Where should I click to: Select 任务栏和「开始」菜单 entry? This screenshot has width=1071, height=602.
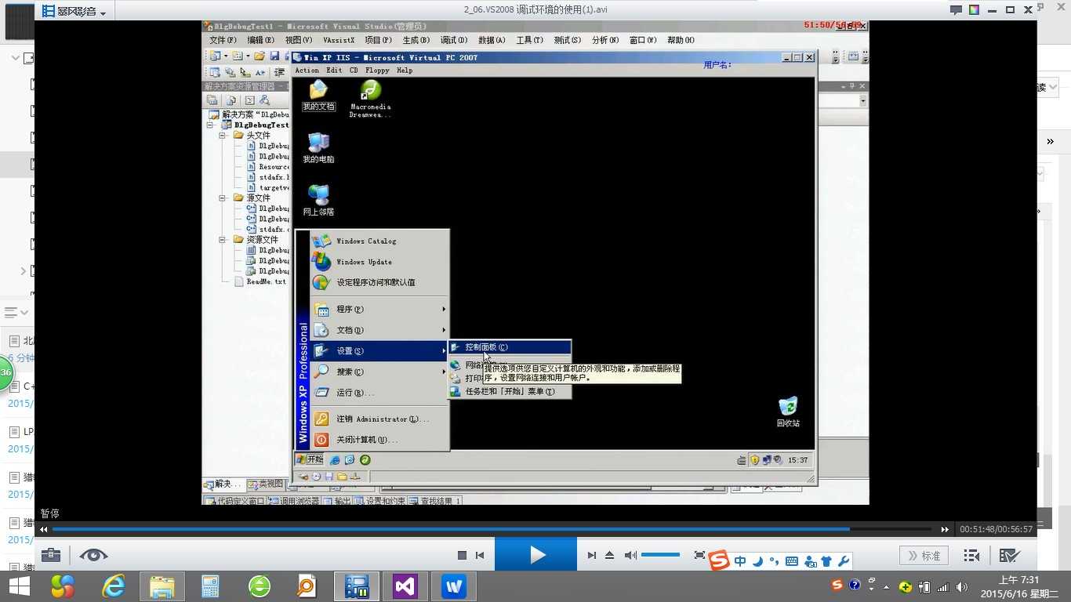(510, 391)
